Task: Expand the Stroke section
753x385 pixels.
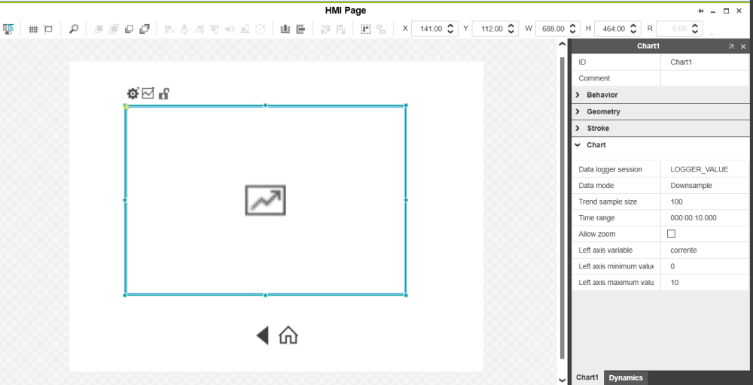Action: click(578, 129)
